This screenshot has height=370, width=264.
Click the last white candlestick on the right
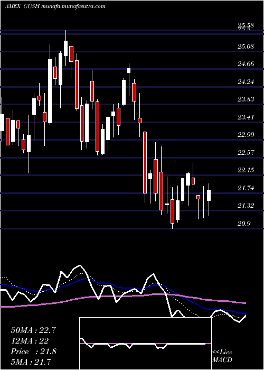[209, 195]
